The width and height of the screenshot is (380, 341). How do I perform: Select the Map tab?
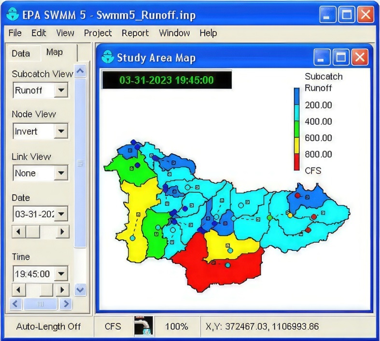[55, 52]
